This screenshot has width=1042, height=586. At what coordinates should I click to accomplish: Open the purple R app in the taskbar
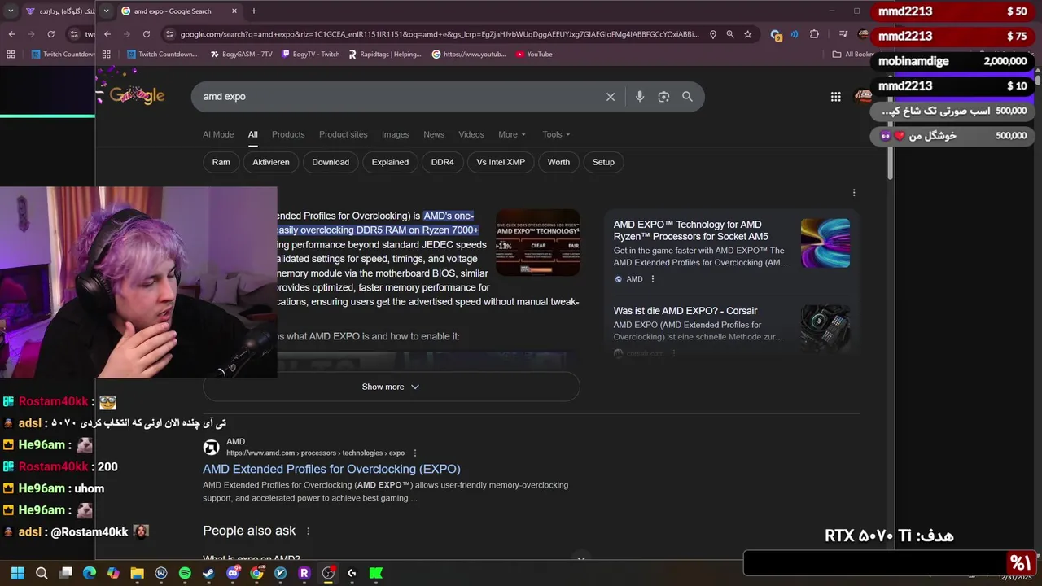pyautogui.click(x=304, y=573)
